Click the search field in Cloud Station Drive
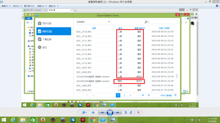 click(161, 22)
